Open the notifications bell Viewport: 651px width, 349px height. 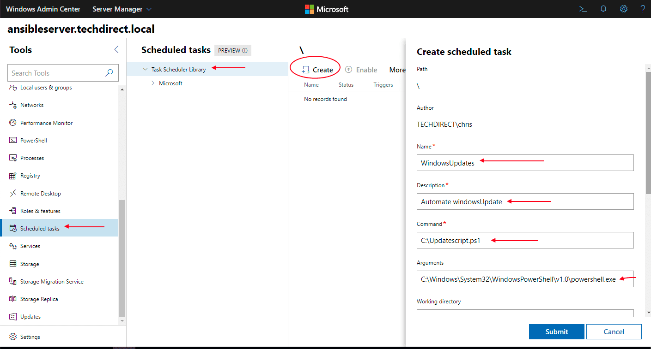[x=603, y=9]
